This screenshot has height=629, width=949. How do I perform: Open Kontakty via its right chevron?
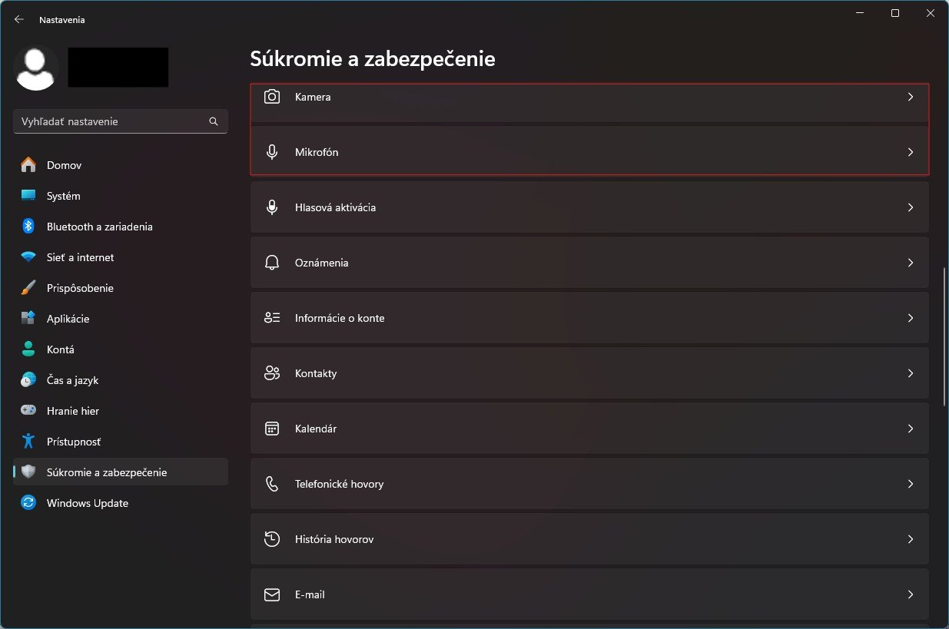[911, 373]
